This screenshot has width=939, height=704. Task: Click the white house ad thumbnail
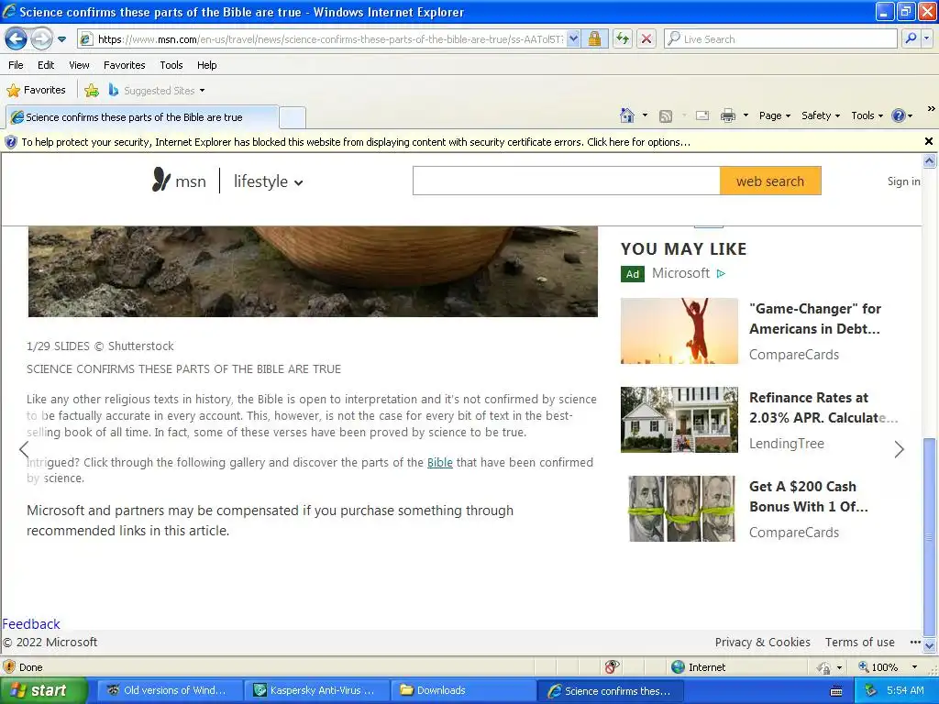[679, 419]
